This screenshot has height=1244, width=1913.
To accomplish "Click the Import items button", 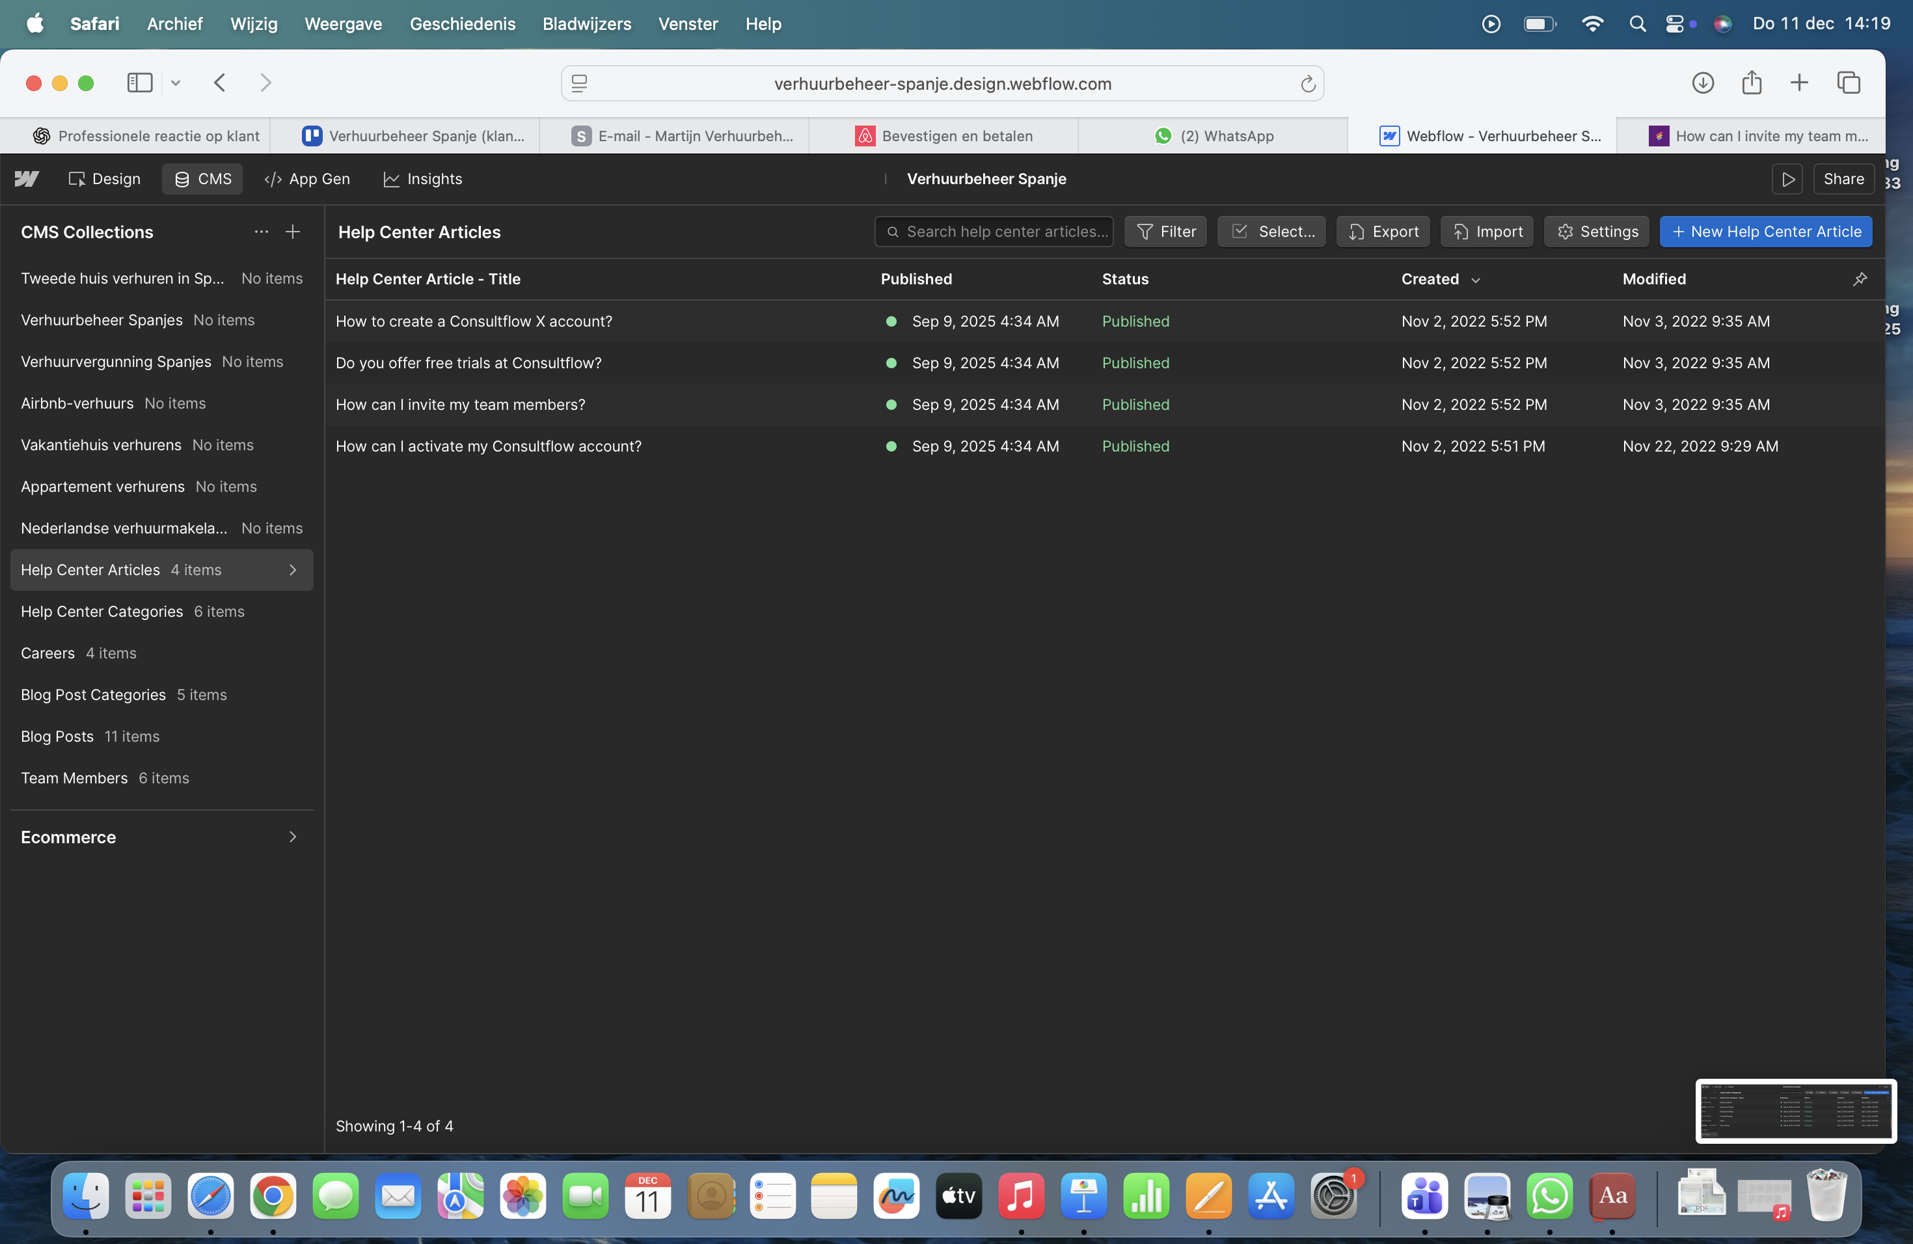I will pyautogui.click(x=1486, y=232).
